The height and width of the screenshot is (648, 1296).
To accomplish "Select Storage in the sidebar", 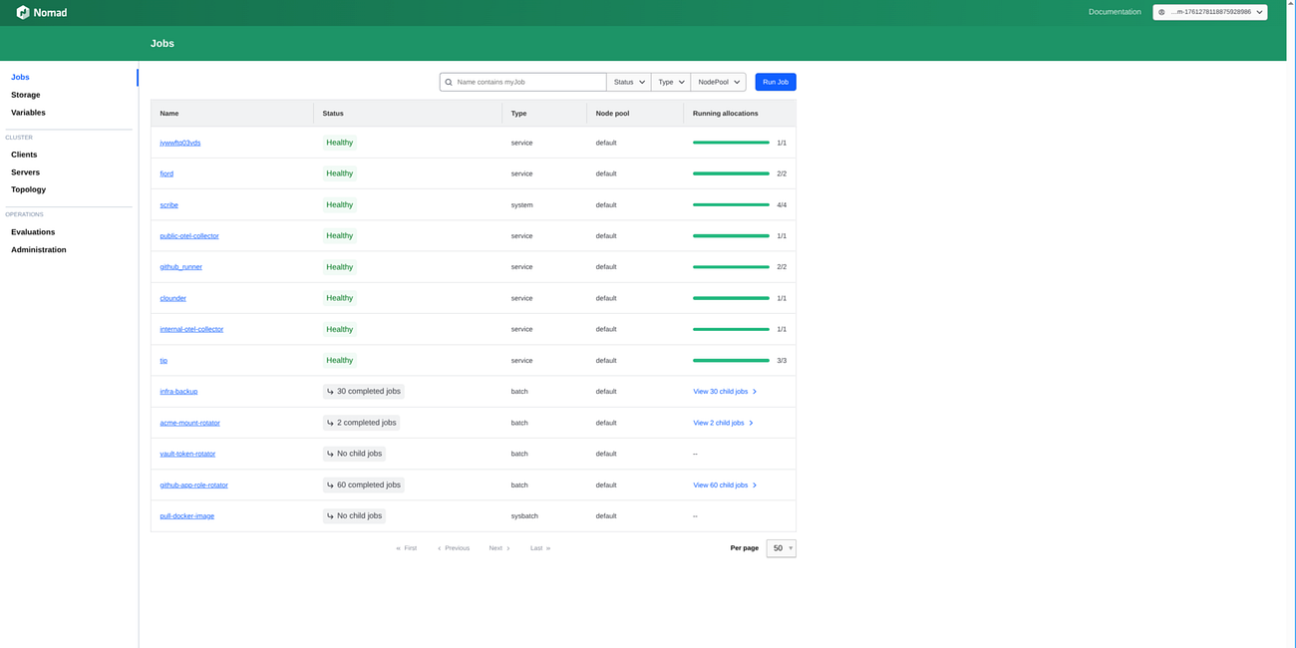I will click(25, 94).
